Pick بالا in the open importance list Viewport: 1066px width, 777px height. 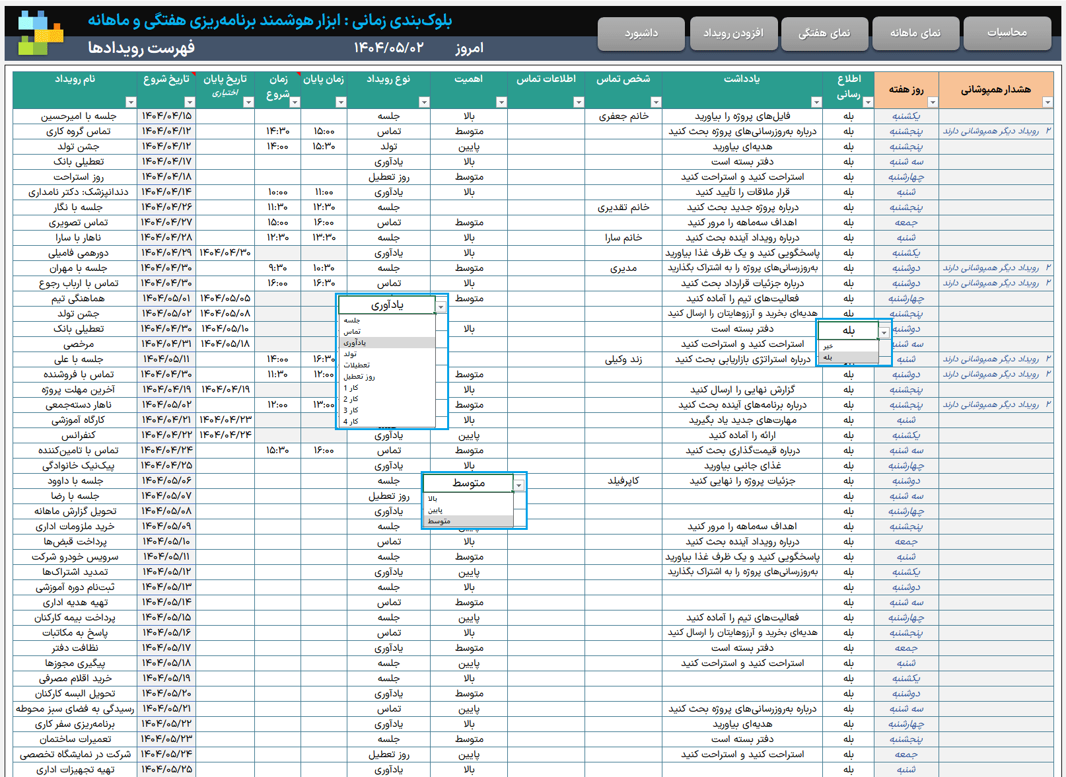click(468, 499)
